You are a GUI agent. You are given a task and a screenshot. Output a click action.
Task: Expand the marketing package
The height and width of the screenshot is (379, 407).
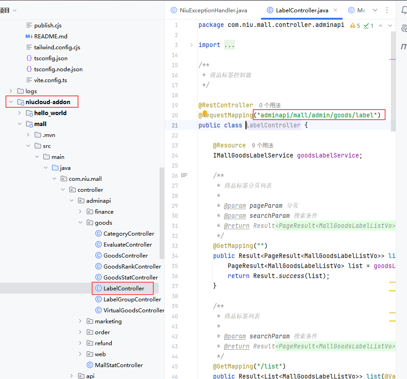click(80, 321)
